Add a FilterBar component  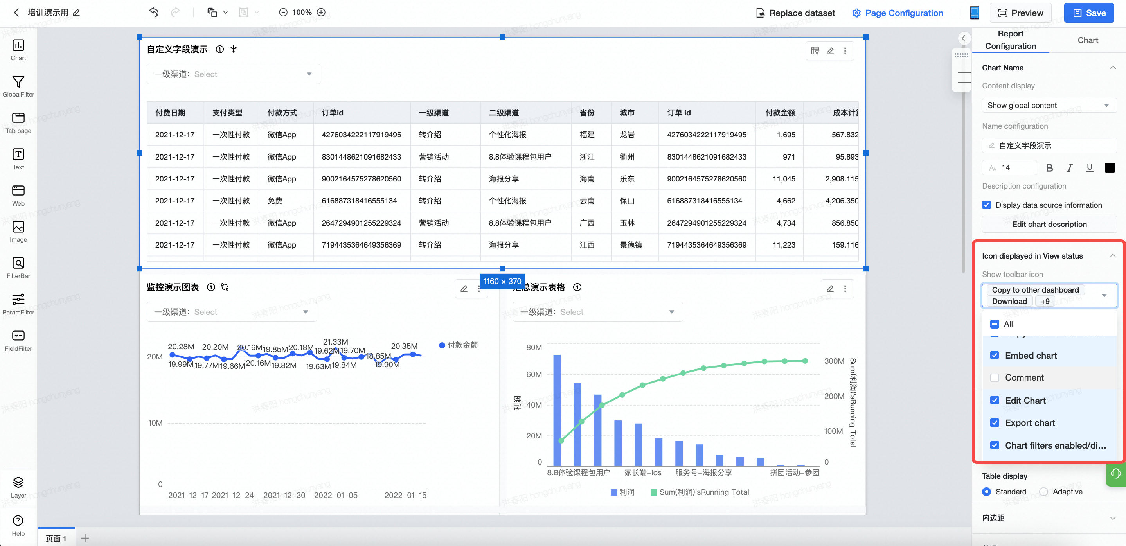click(x=18, y=268)
